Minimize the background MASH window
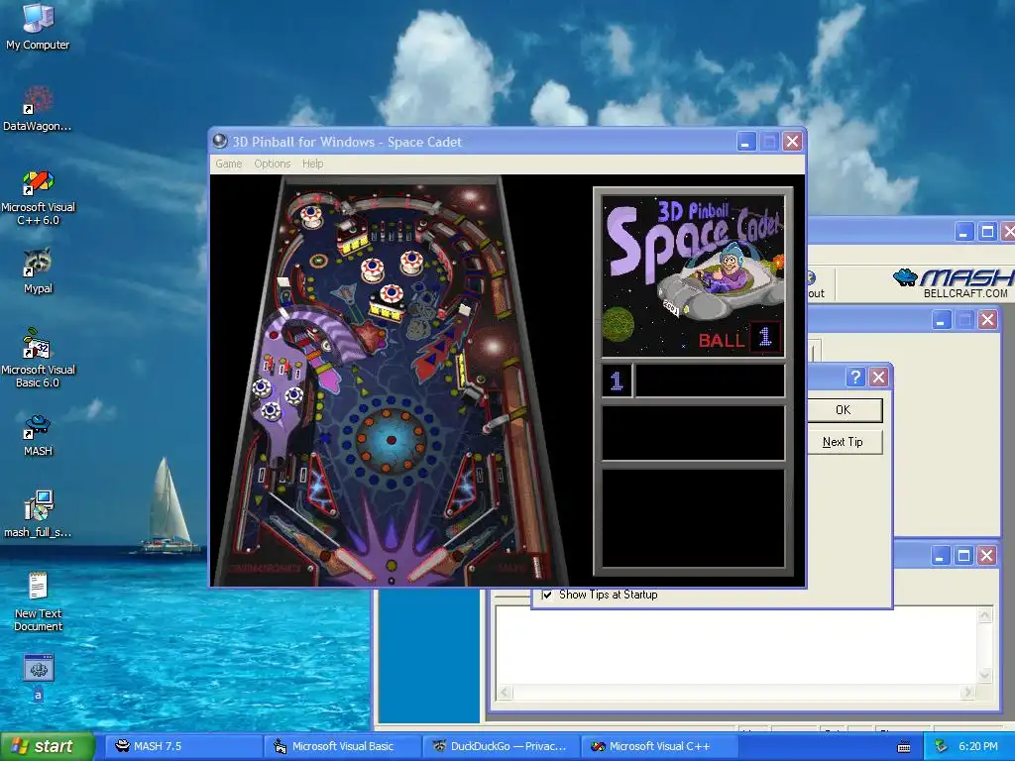The image size is (1015, 761). tap(963, 232)
